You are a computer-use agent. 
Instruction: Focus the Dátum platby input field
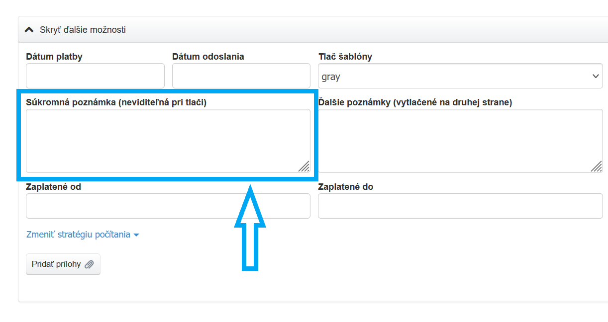pyautogui.click(x=95, y=76)
